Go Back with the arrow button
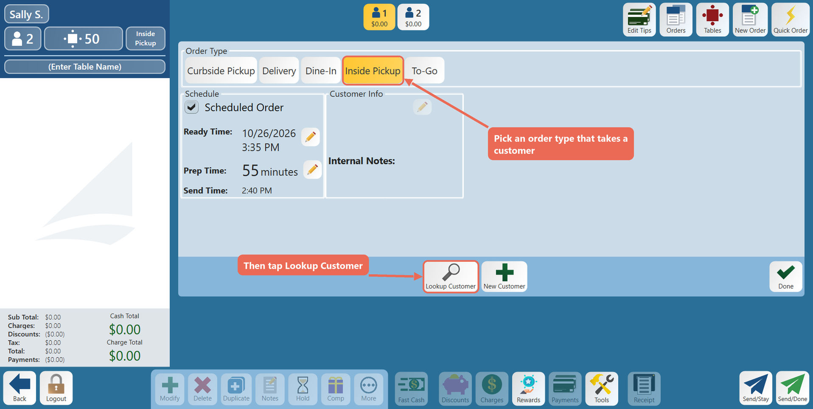813x409 pixels. tap(20, 388)
